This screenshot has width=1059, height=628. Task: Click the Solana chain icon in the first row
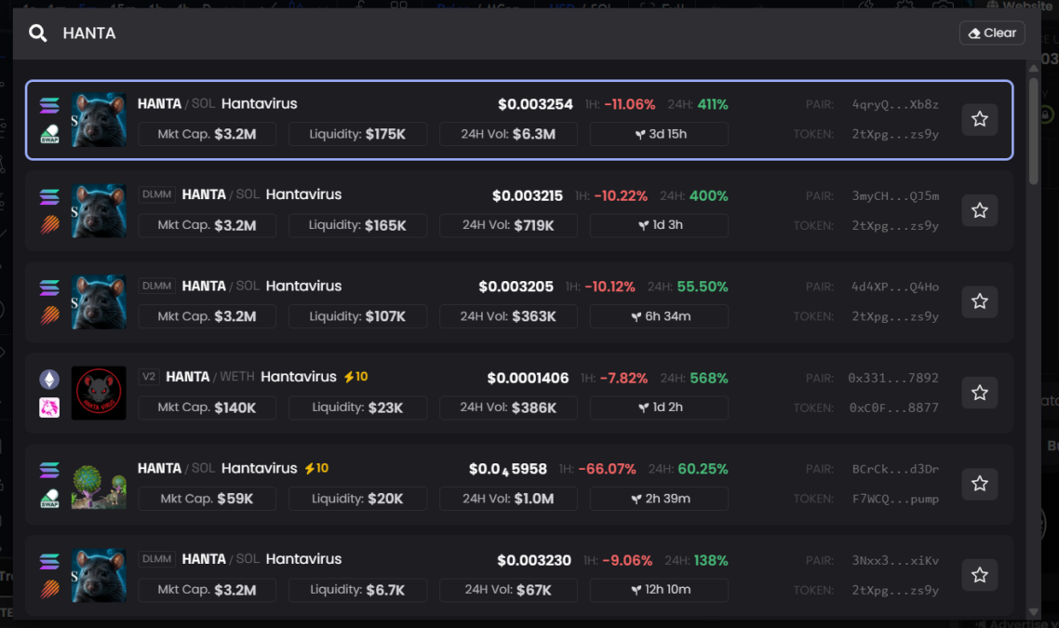click(49, 105)
